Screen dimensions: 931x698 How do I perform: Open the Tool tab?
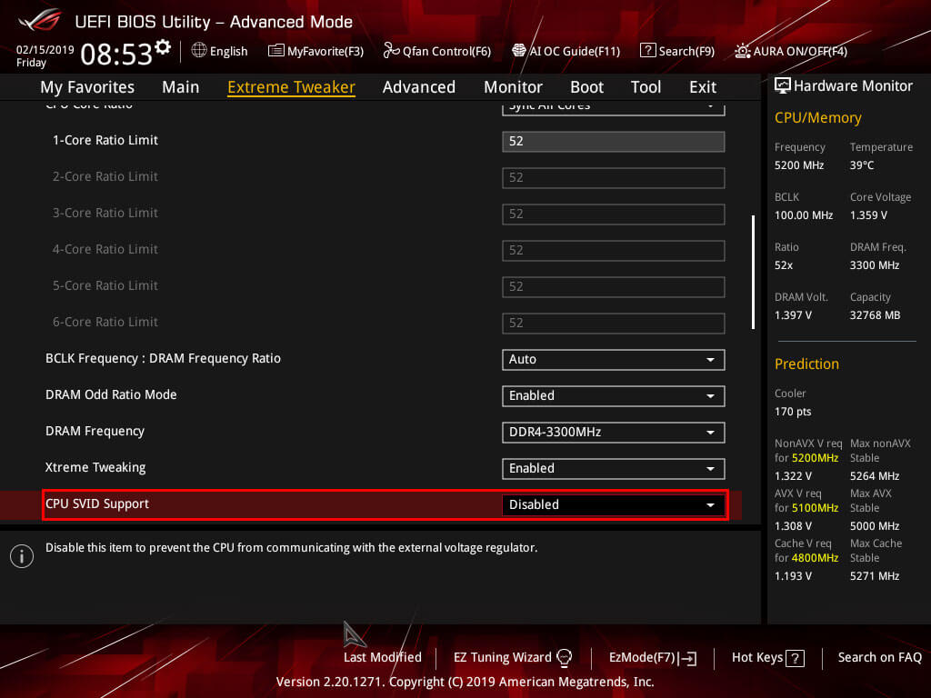coord(646,87)
